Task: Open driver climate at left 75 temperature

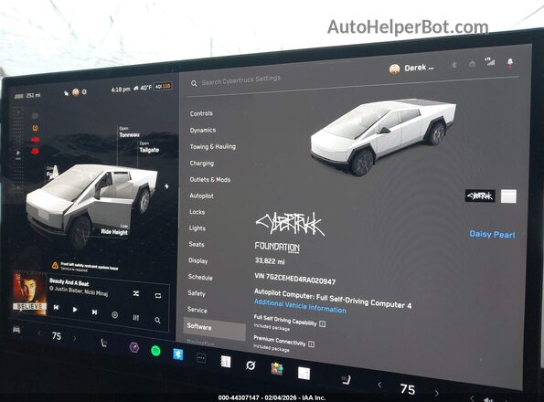Action: point(57,336)
